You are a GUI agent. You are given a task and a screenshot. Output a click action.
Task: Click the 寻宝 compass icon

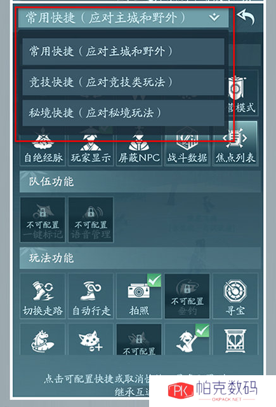pyautogui.click(x=235, y=296)
